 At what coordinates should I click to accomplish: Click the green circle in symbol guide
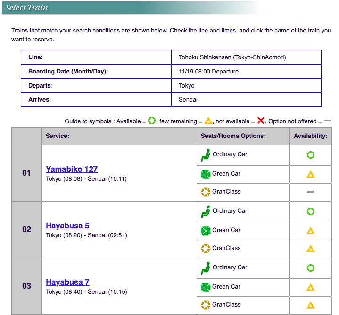152,121
